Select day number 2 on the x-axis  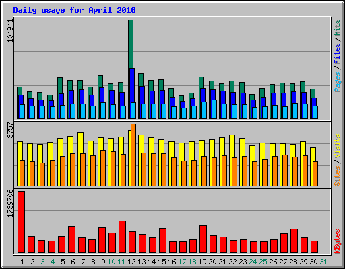coord(32,262)
